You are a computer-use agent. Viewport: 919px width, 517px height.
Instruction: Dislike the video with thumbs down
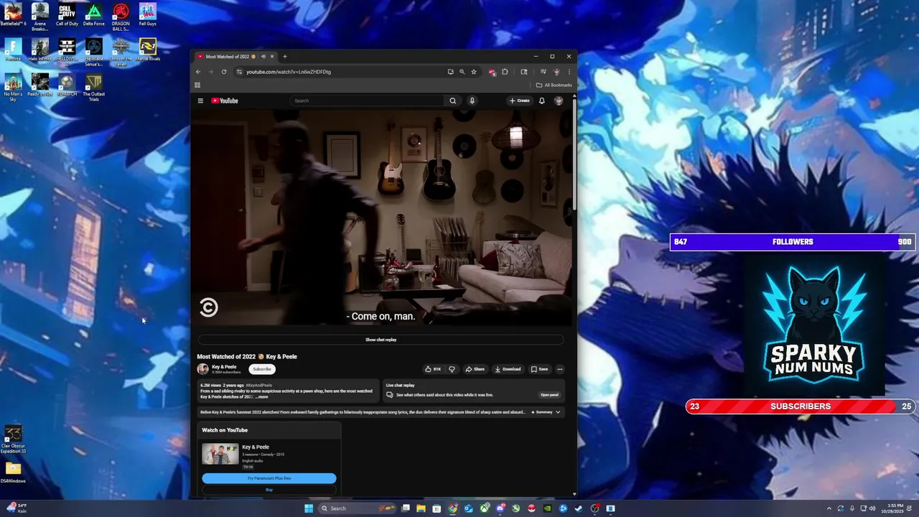452,369
